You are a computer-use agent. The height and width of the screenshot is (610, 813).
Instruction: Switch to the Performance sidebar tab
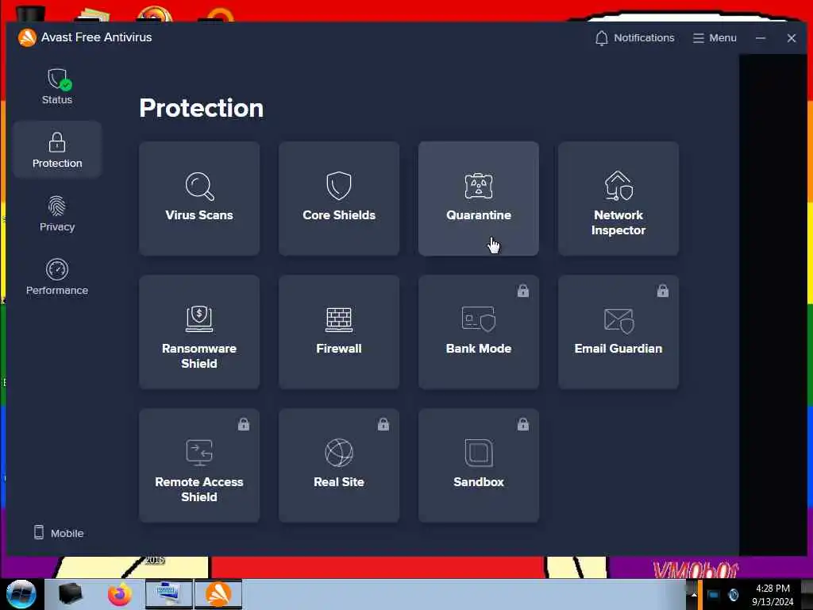coord(57,277)
